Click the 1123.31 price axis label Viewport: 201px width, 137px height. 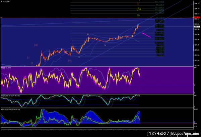[x=197, y=66]
